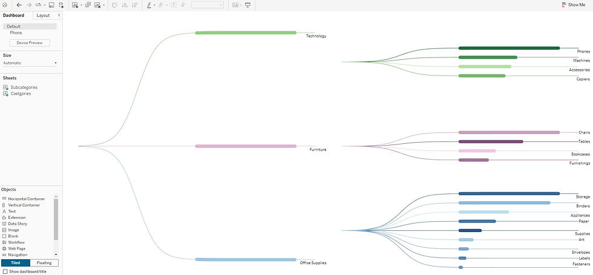Click the purple Tables bar
The image size is (593, 275).
click(x=491, y=141)
